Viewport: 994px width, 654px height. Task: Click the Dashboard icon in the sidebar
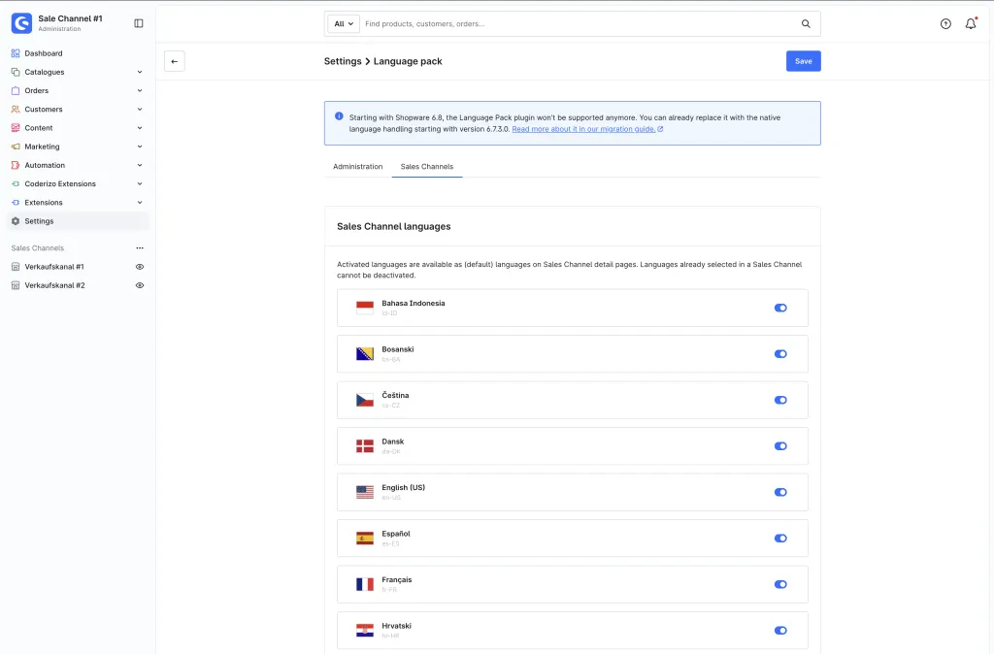click(x=16, y=53)
